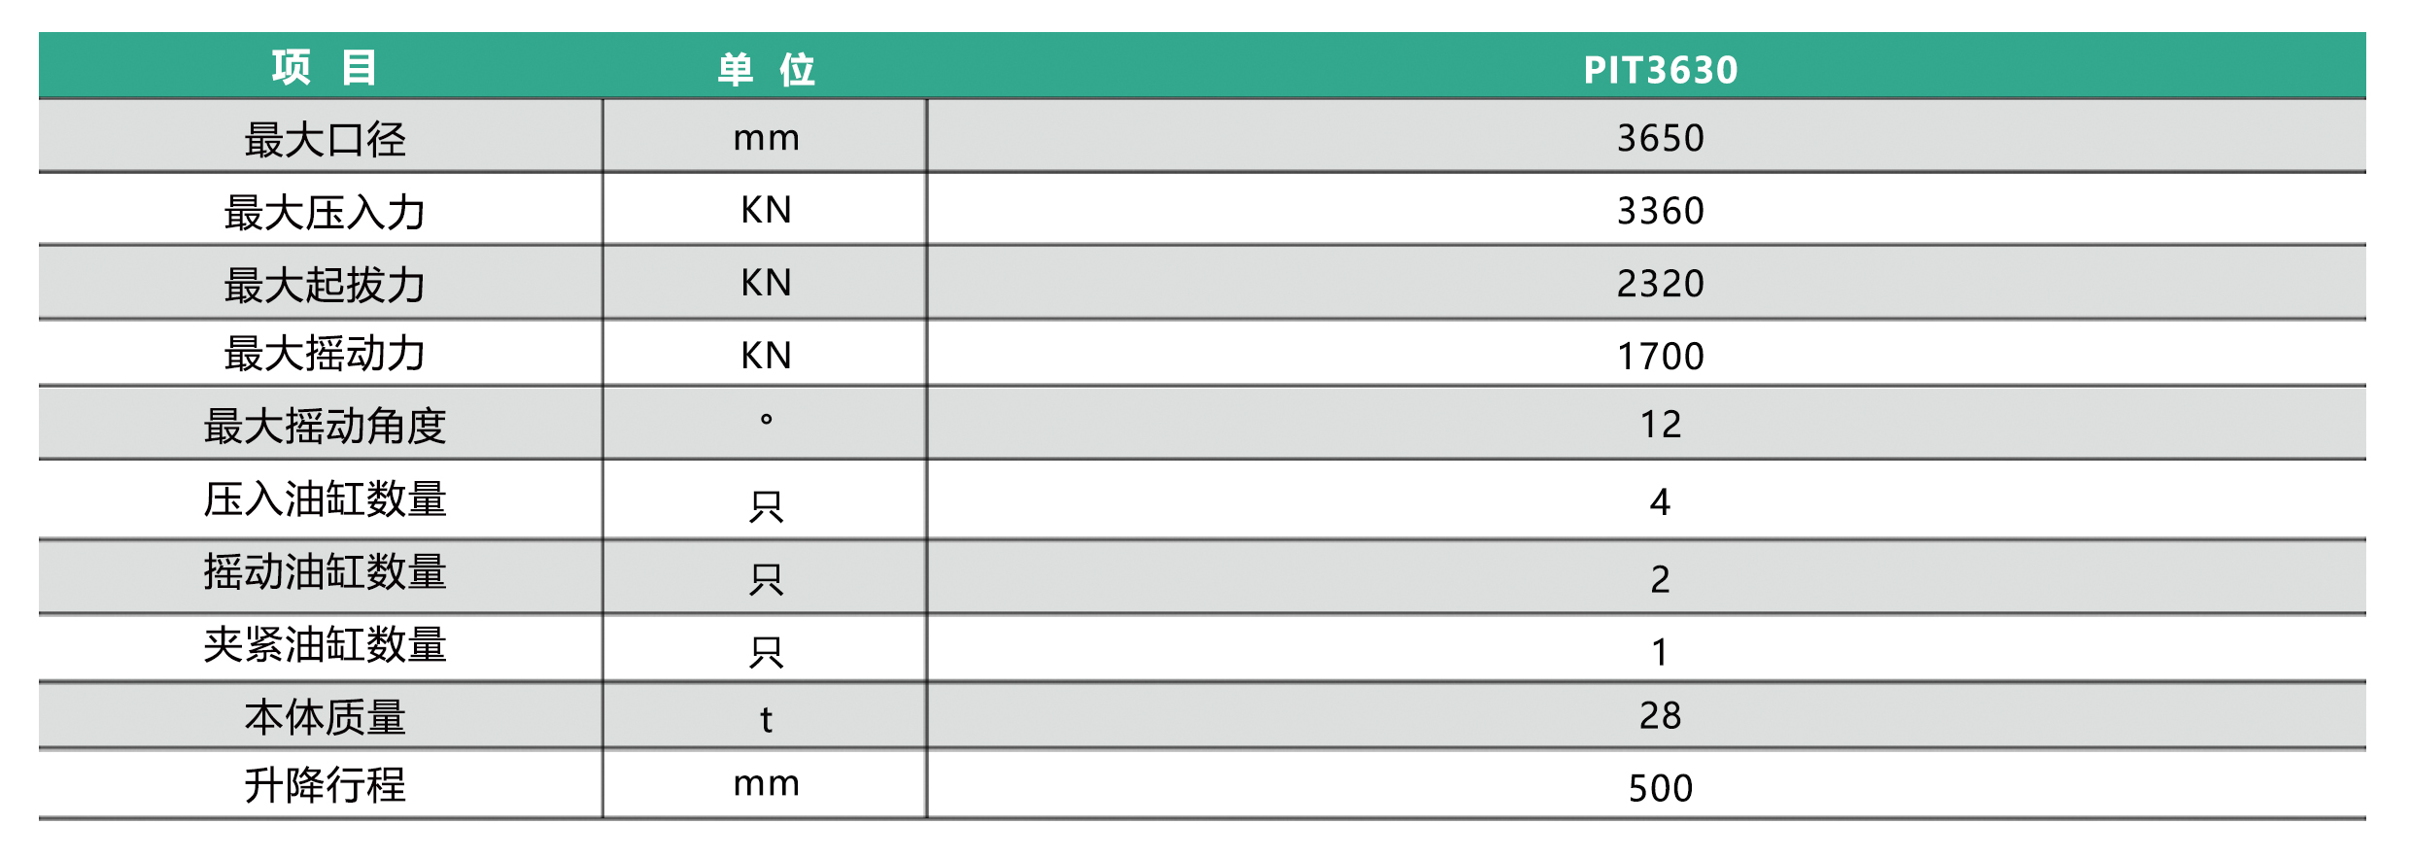Select the 3360 value cell

pos(1660,211)
